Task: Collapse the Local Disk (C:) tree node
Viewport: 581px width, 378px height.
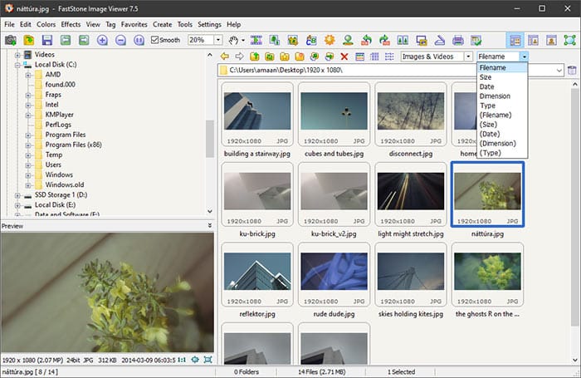Action: [x=17, y=65]
